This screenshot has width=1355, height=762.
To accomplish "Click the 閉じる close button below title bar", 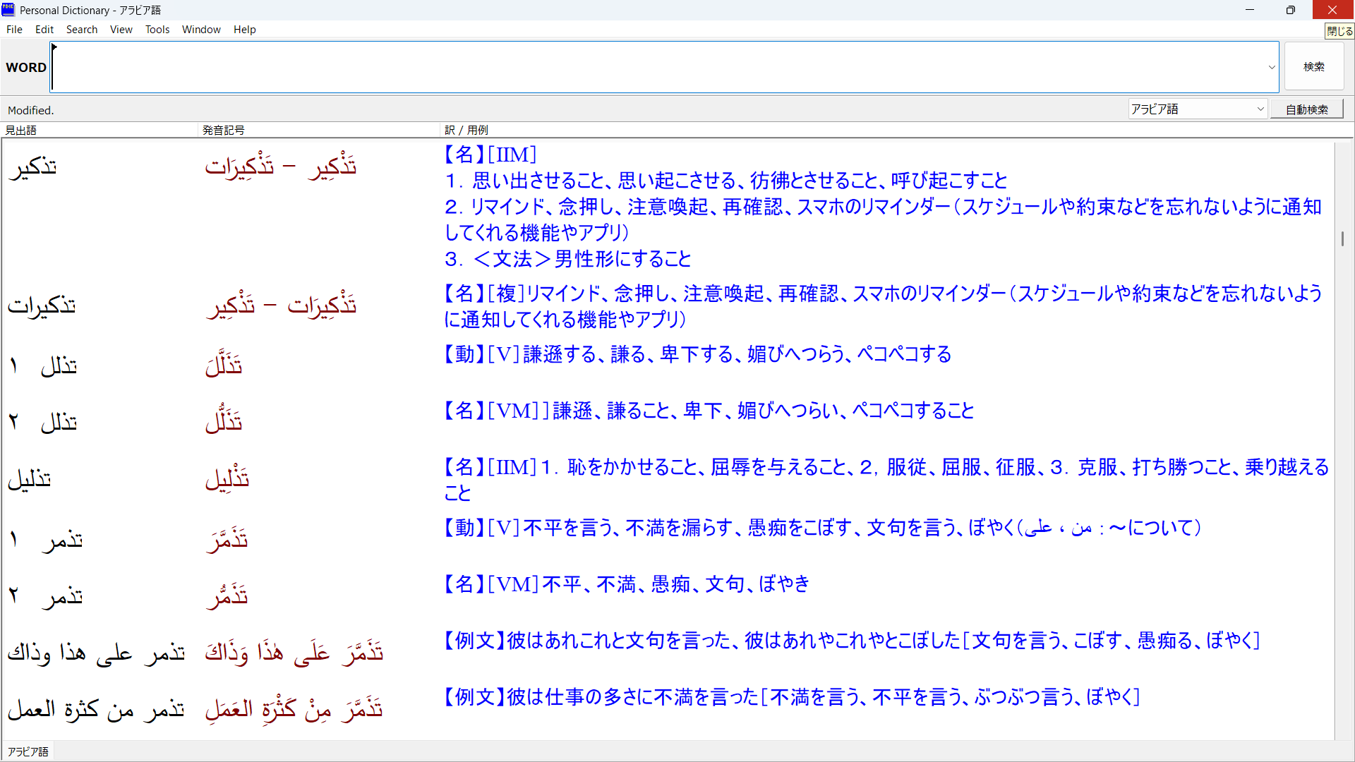I will tap(1339, 30).
